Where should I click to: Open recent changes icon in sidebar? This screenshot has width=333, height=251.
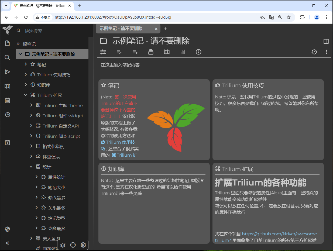(x=7, y=115)
